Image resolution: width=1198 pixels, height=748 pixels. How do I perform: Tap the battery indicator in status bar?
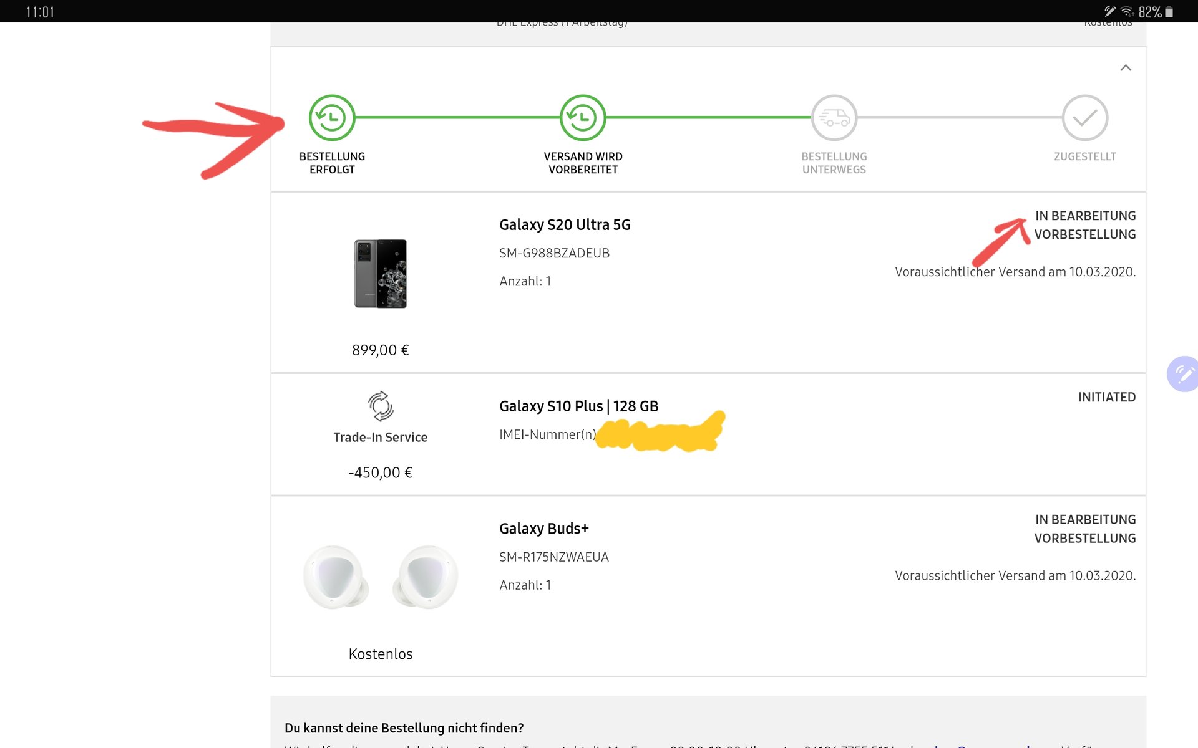(x=1156, y=12)
